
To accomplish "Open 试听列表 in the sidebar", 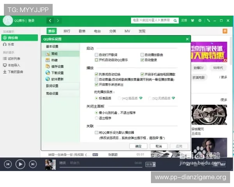I will pos(12,58).
